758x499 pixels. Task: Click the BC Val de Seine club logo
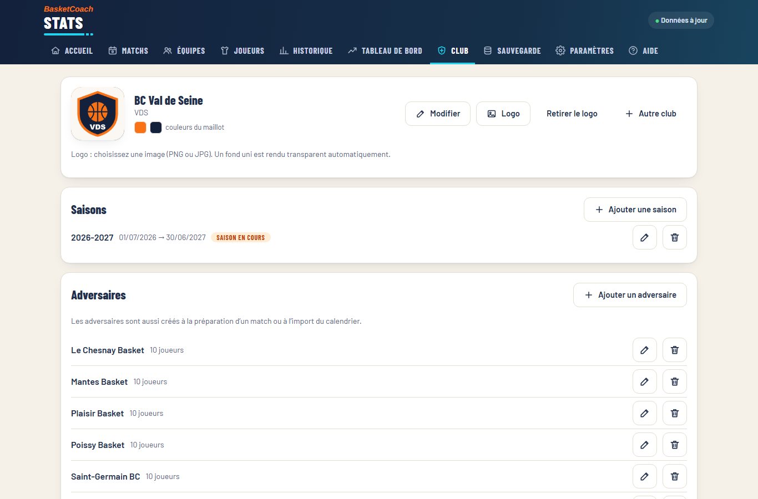[x=98, y=114]
